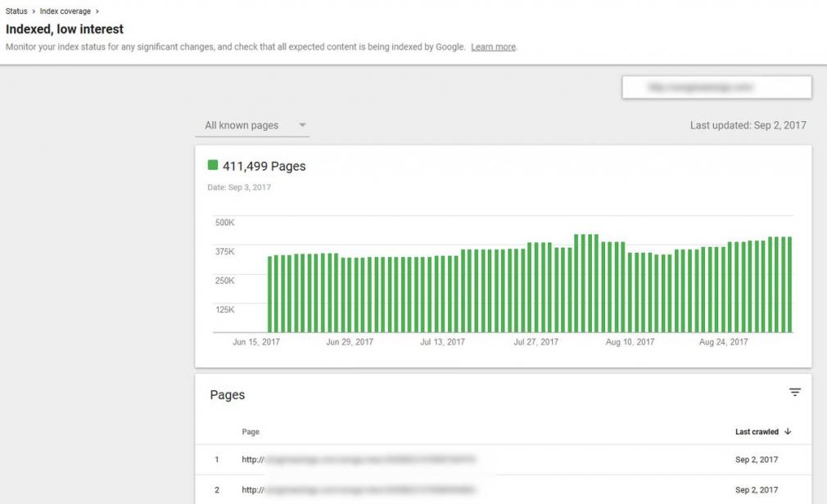Open the URL in row 2
Viewport: 827px width, 504px height.
(359, 490)
